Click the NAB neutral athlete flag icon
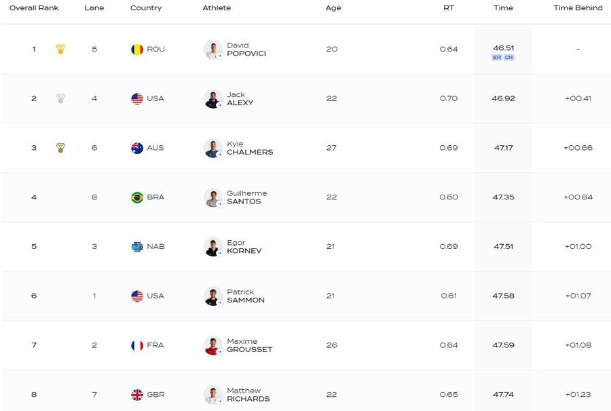Image resolution: width=611 pixels, height=411 pixels. point(137,247)
